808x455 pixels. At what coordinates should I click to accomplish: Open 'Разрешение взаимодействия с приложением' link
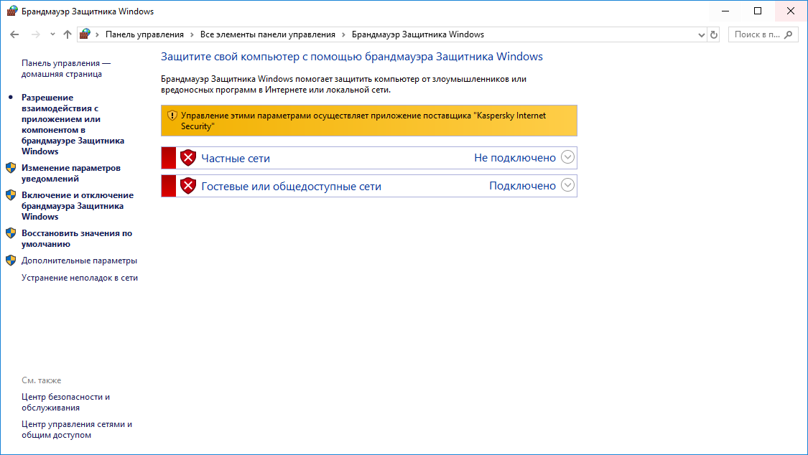(x=73, y=124)
